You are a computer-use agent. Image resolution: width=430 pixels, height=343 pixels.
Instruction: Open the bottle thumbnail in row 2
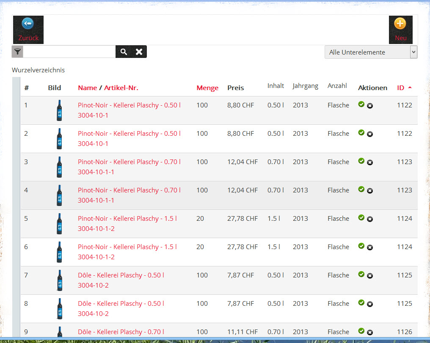point(59,139)
